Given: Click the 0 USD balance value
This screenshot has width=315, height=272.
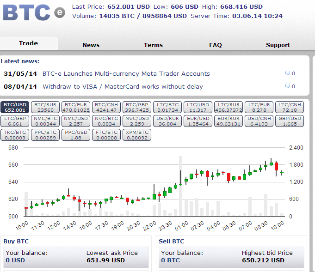Looking at the screenshot, I should point(15,260).
